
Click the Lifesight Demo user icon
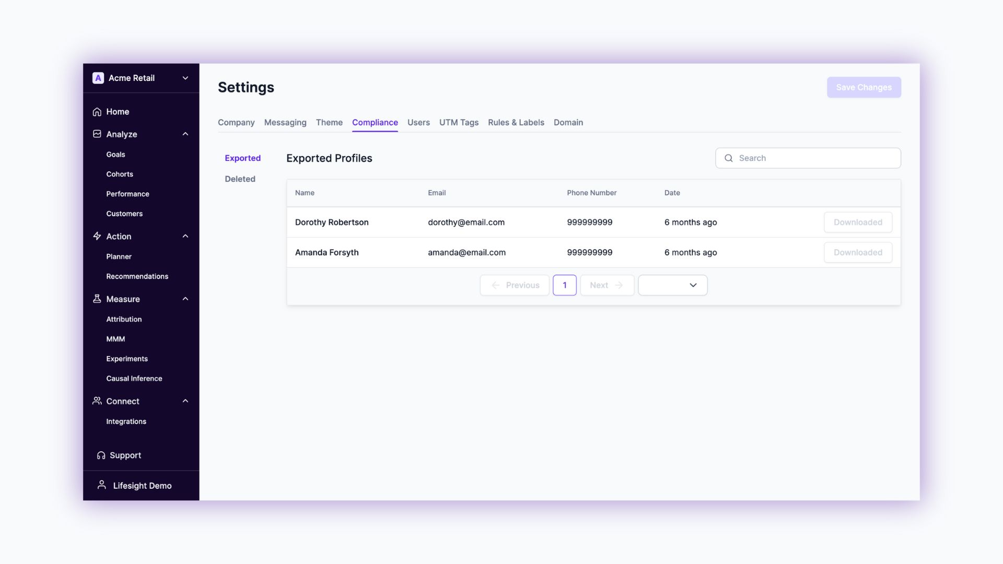[102, 485]
